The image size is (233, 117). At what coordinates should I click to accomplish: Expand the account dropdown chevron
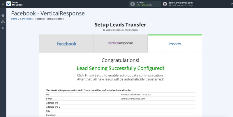tap(231, 4)
